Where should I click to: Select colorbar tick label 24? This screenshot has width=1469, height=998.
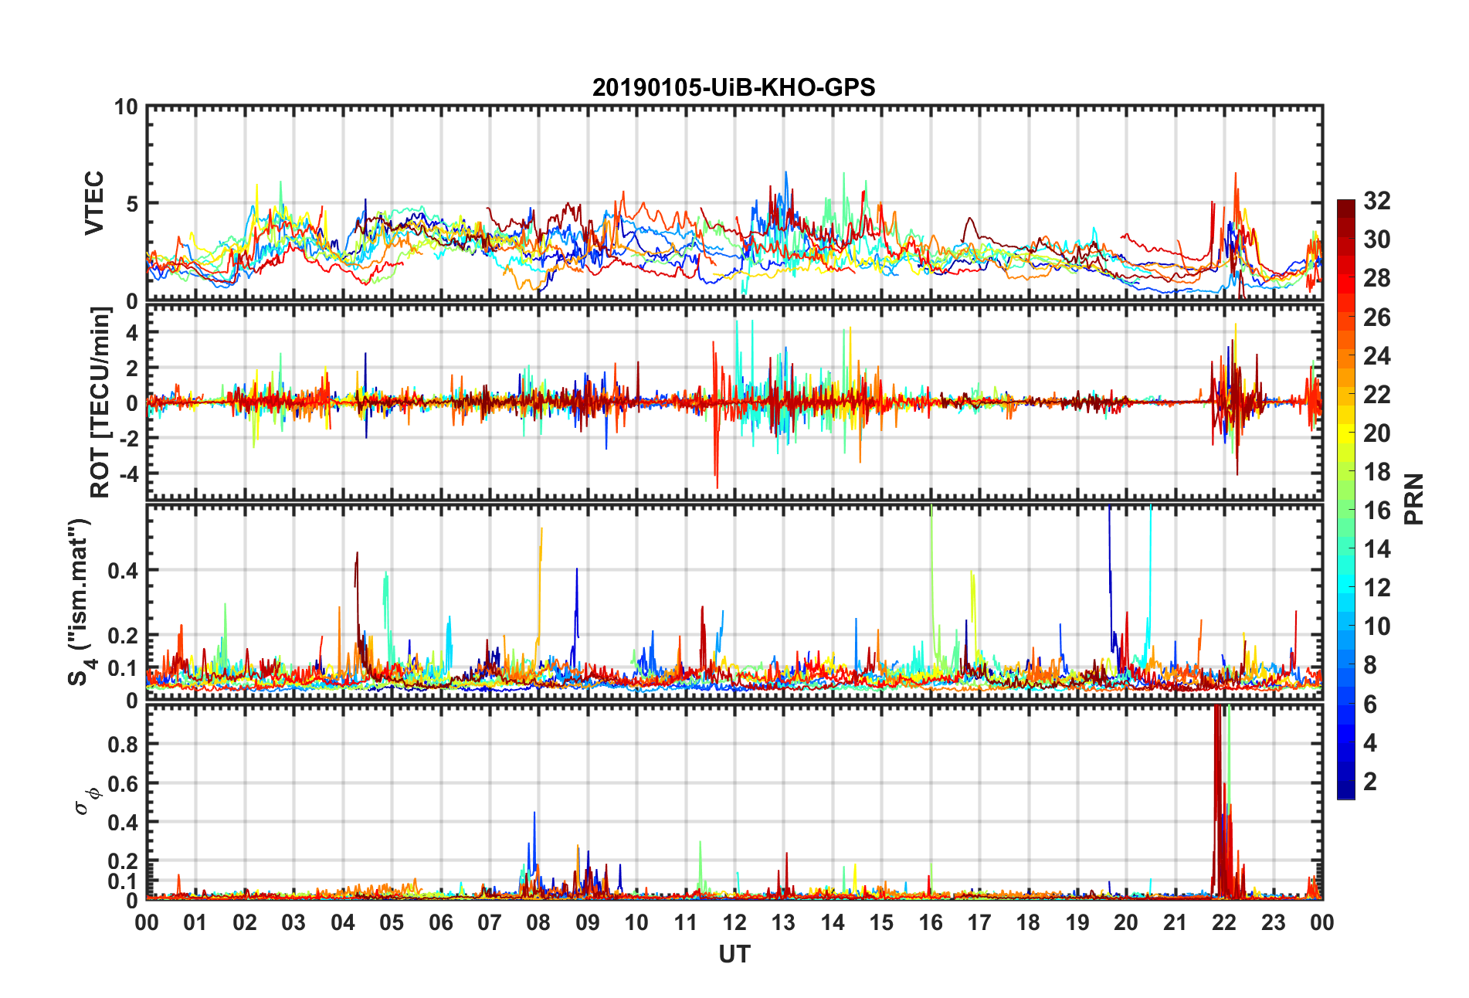(1377, 356)
